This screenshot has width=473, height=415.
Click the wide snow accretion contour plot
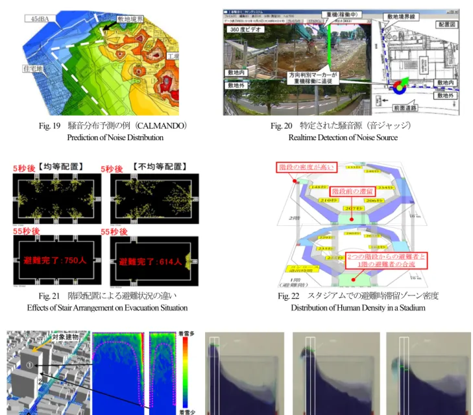[x=118, y=373]
